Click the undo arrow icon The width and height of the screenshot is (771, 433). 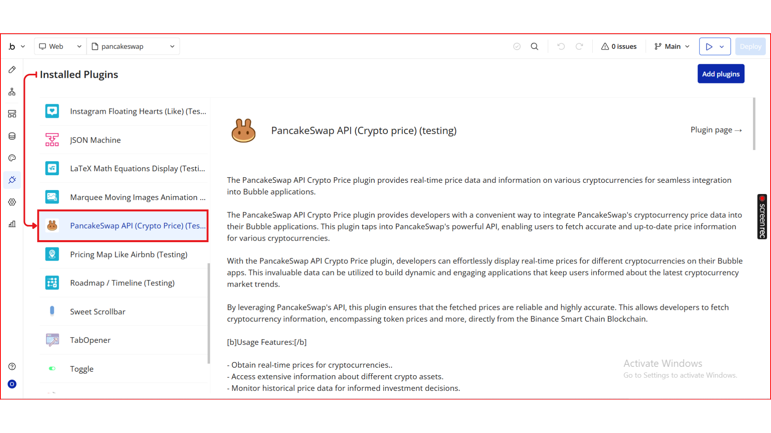[561, 47]
